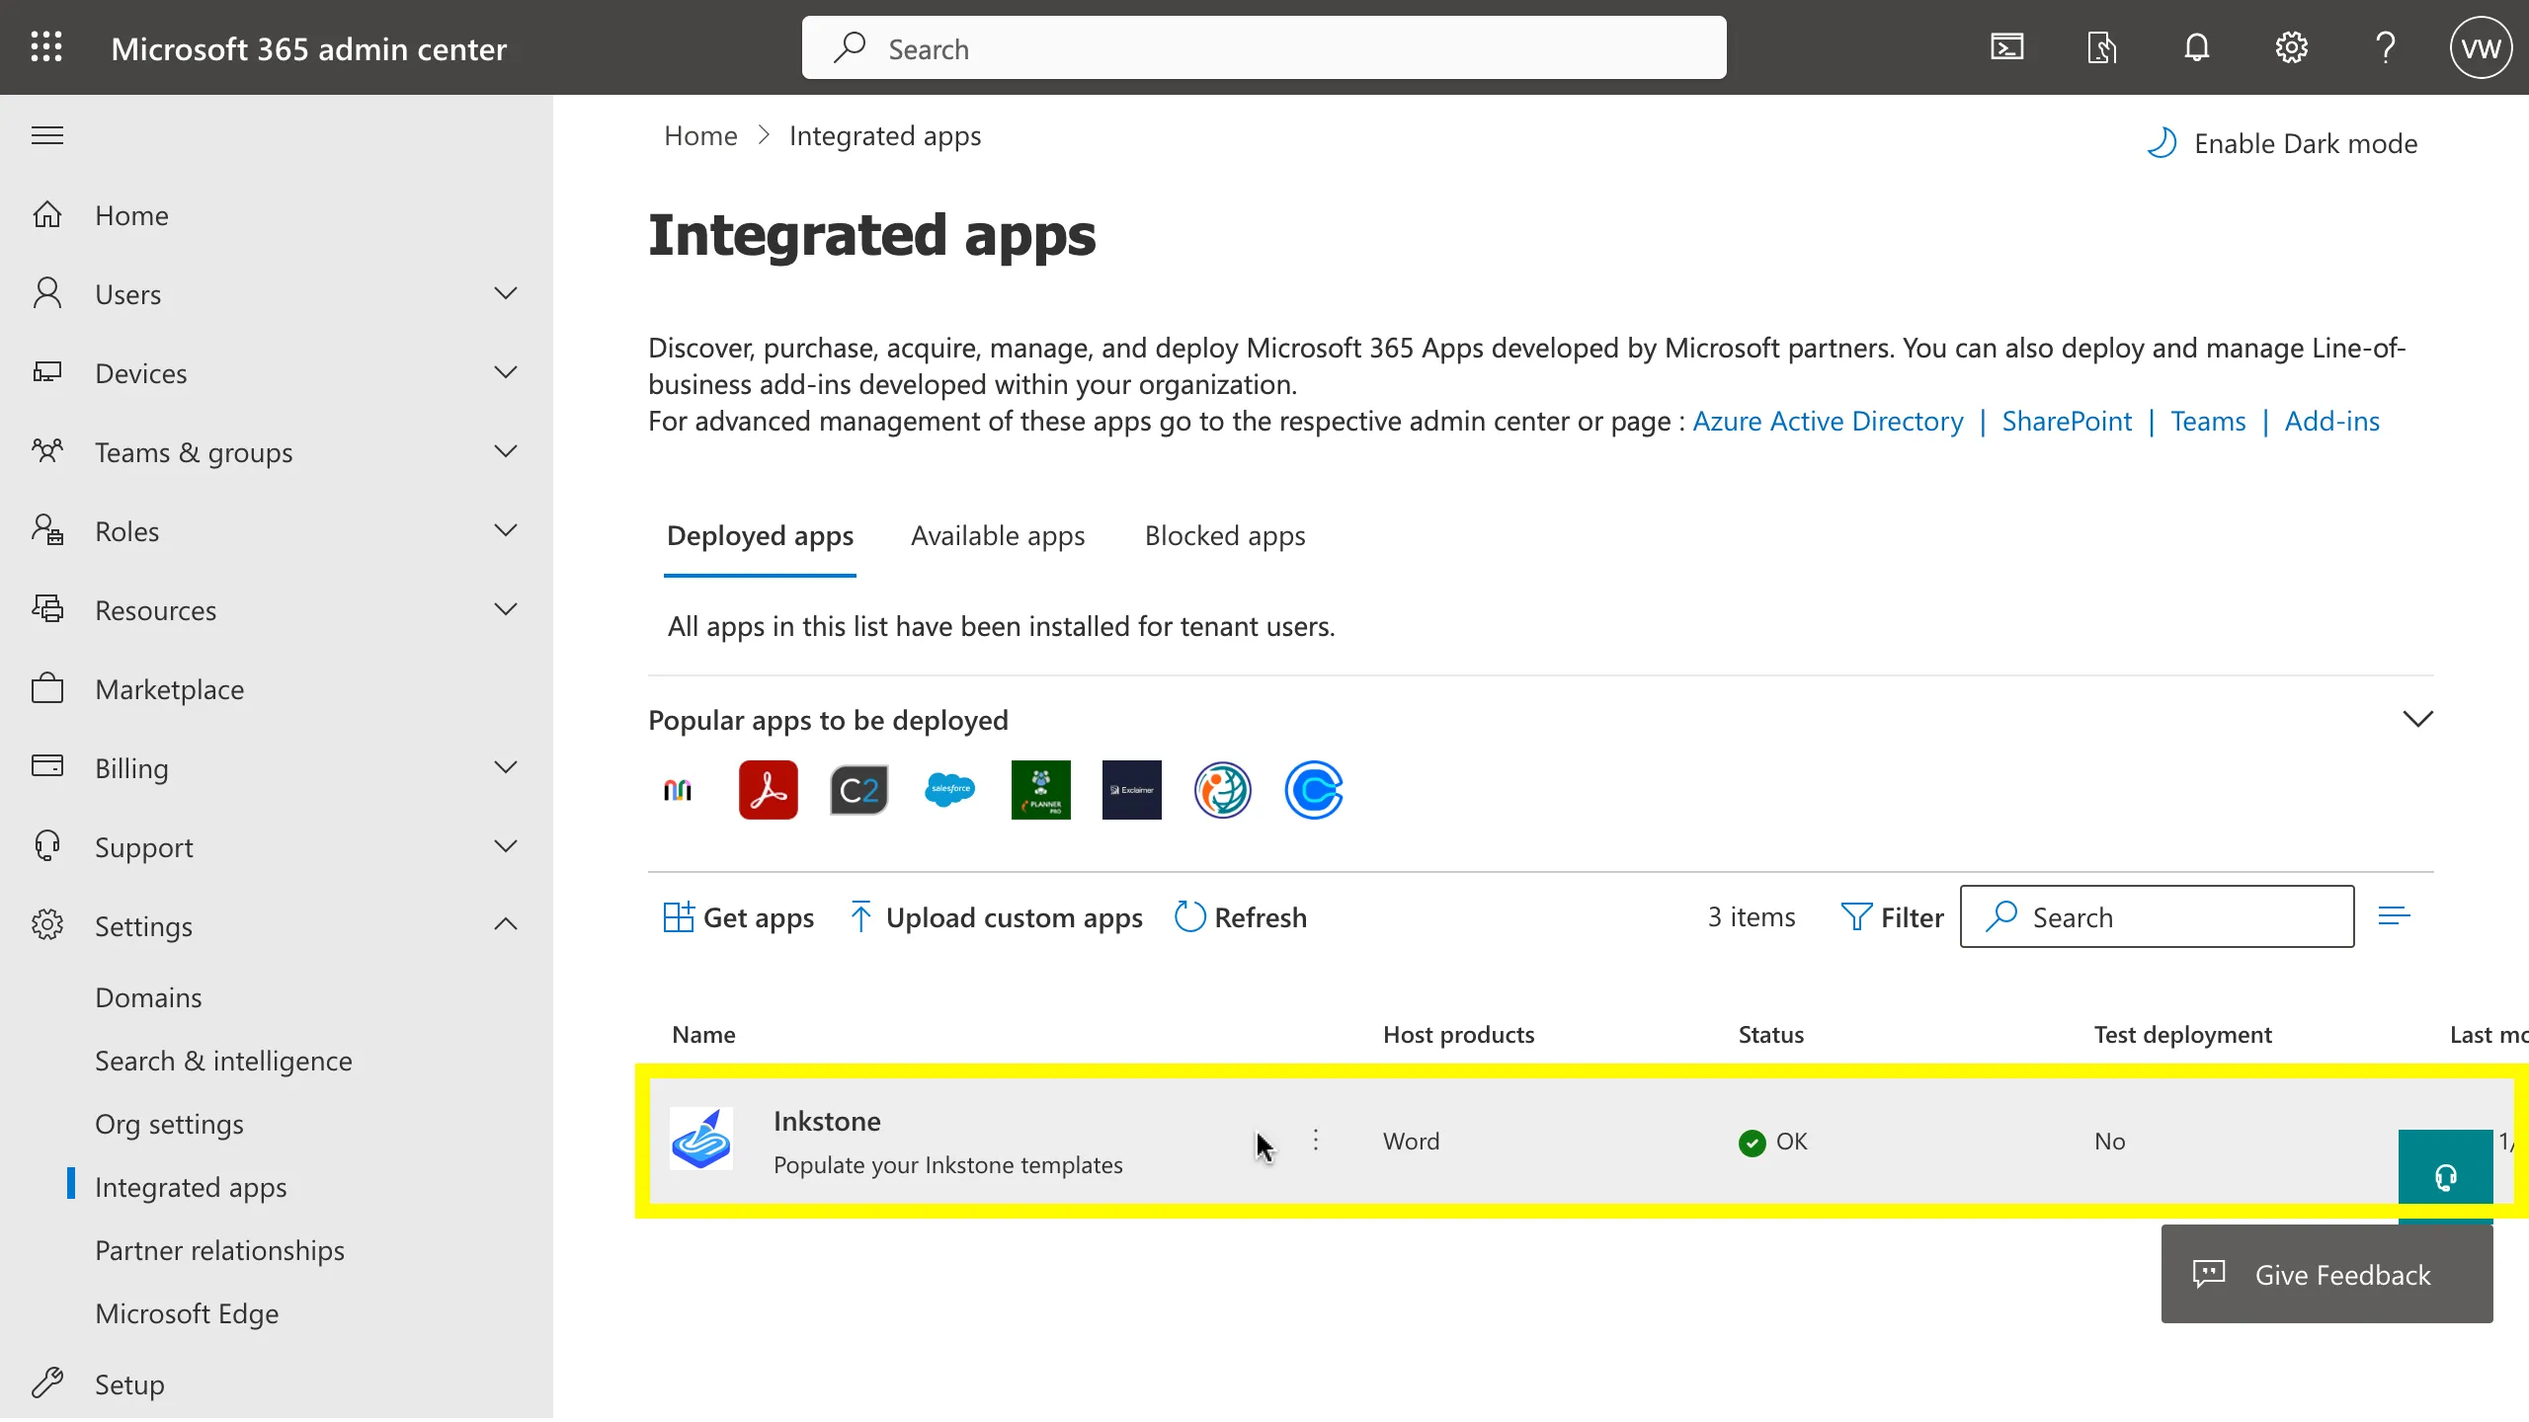
Task: Click the Adobe Acrobat popular app icon
Action: (768, 790)
